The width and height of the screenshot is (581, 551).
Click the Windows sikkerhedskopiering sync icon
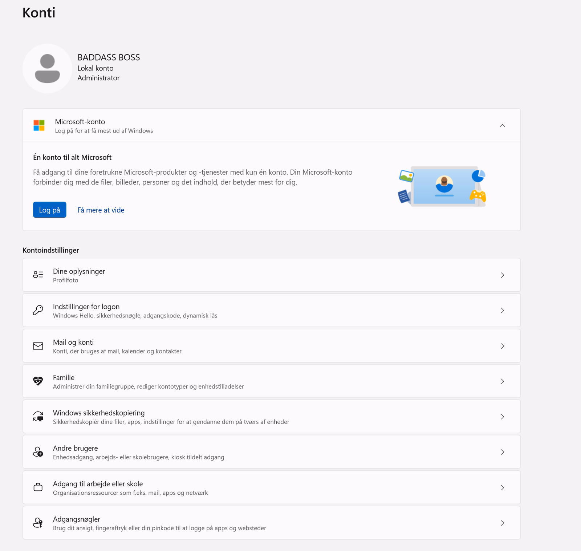(x=38, y=417)
